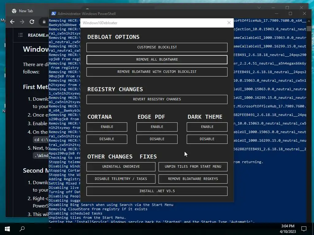Reload the page in Chrome

tap(32, 22)
